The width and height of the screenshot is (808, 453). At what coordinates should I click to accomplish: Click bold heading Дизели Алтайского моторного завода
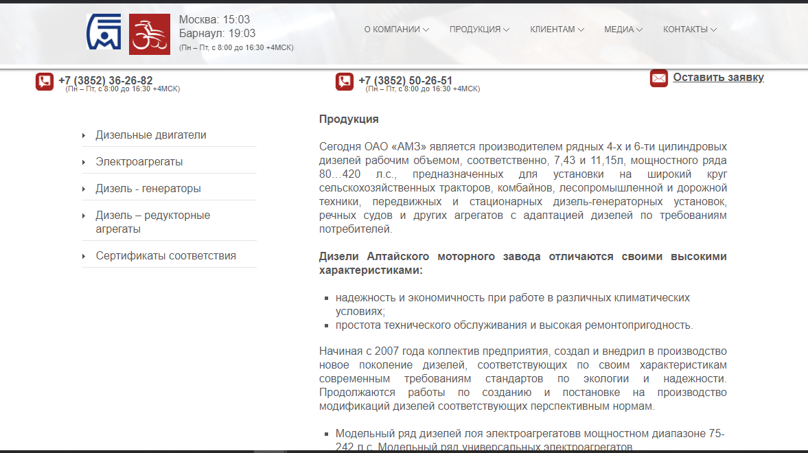(522, 264)
